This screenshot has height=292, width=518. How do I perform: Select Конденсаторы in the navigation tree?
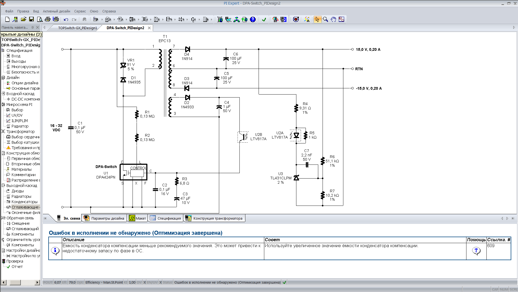tap(24, 202)
